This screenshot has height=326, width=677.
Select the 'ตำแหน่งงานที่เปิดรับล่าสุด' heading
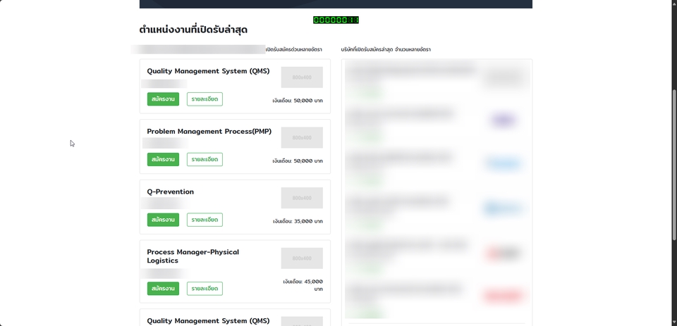coord(193,30)
